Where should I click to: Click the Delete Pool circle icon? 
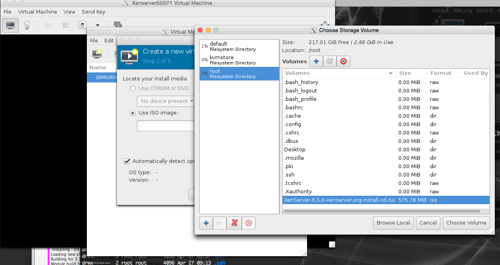248,223
